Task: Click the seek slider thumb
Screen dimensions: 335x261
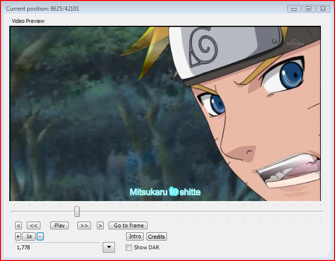Action: click(x=77, y=211)
